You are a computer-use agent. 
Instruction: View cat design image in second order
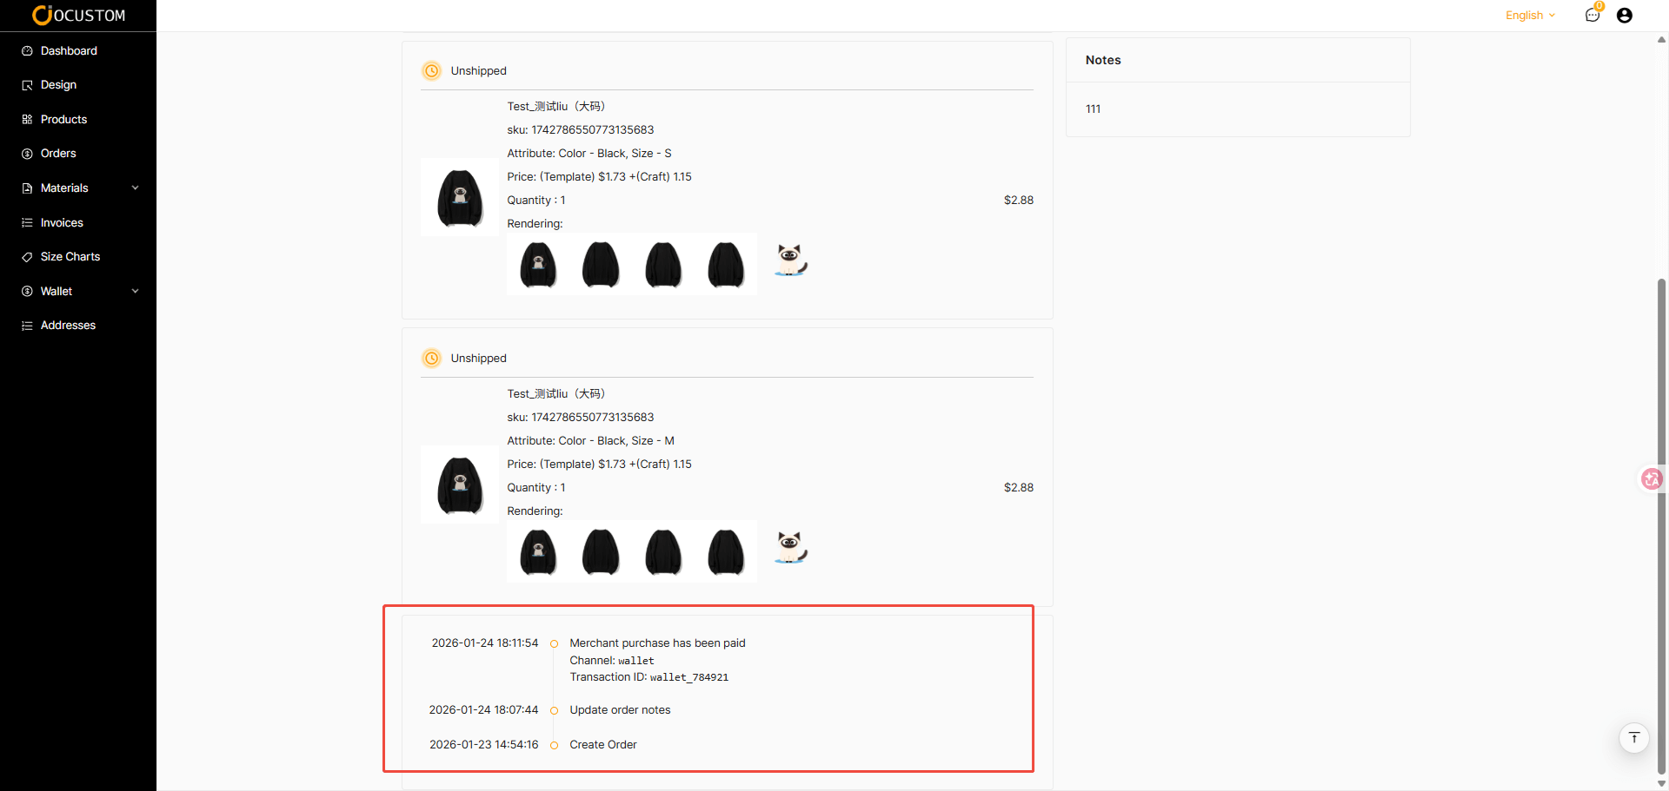pyautogui.click(x=790, y=547)
